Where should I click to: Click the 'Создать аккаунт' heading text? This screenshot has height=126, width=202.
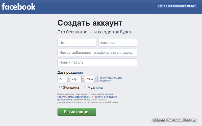point(90,23)
